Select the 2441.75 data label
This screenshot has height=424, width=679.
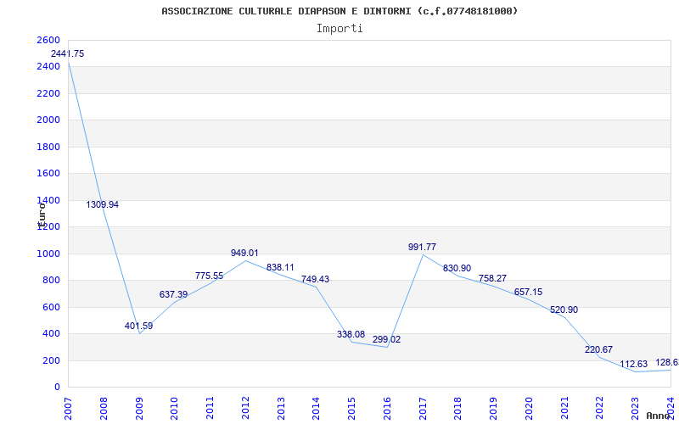coord(67,54)
